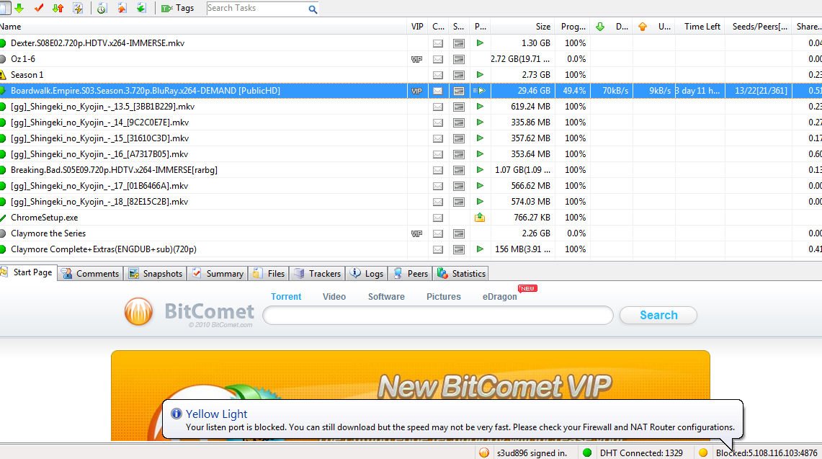Click the preview play icon for Dexter.S08E02
Image resolution: width=822 pixels, height=459 pixels.
(x=480, y=43)
